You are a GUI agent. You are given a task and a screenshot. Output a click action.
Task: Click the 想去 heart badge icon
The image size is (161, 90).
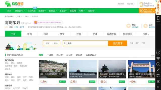(129, 26)
